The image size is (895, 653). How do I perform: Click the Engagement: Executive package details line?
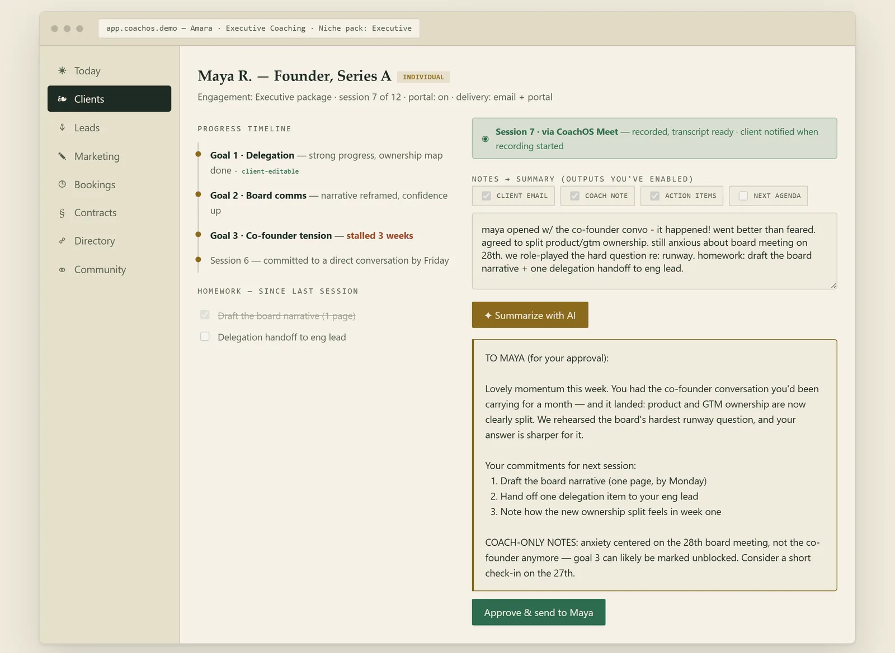[375, 97]
